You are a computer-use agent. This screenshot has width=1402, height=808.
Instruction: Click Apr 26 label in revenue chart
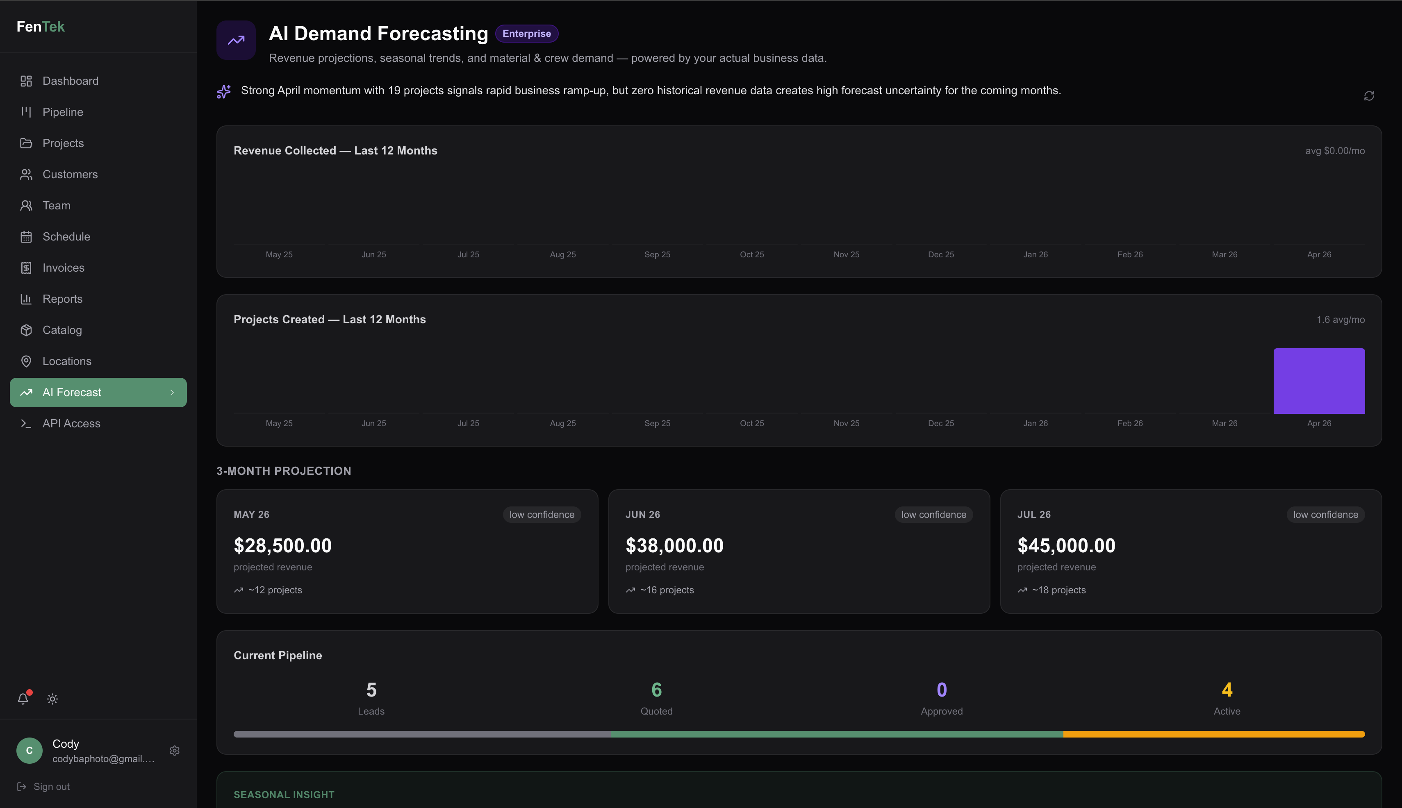(x=1319, y=254)
